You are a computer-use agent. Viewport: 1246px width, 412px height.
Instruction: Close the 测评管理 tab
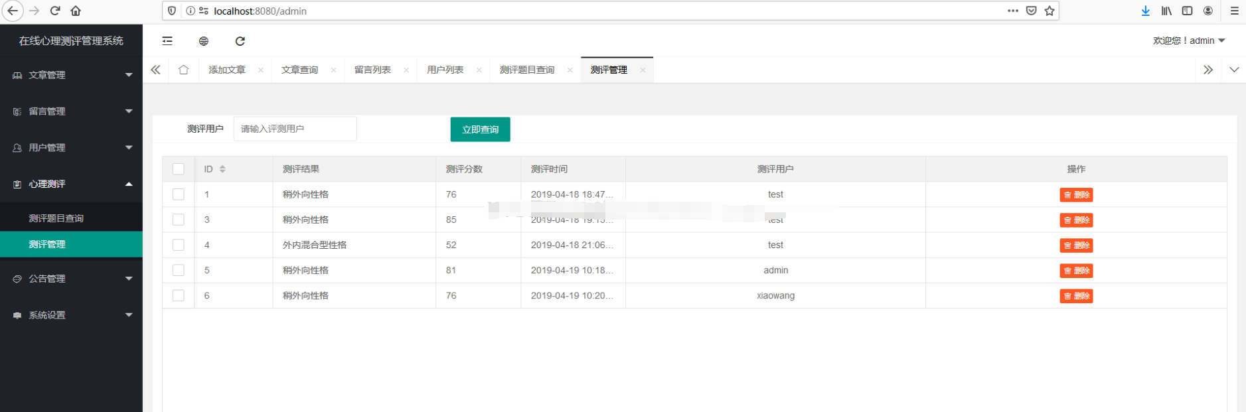point(643,70)
